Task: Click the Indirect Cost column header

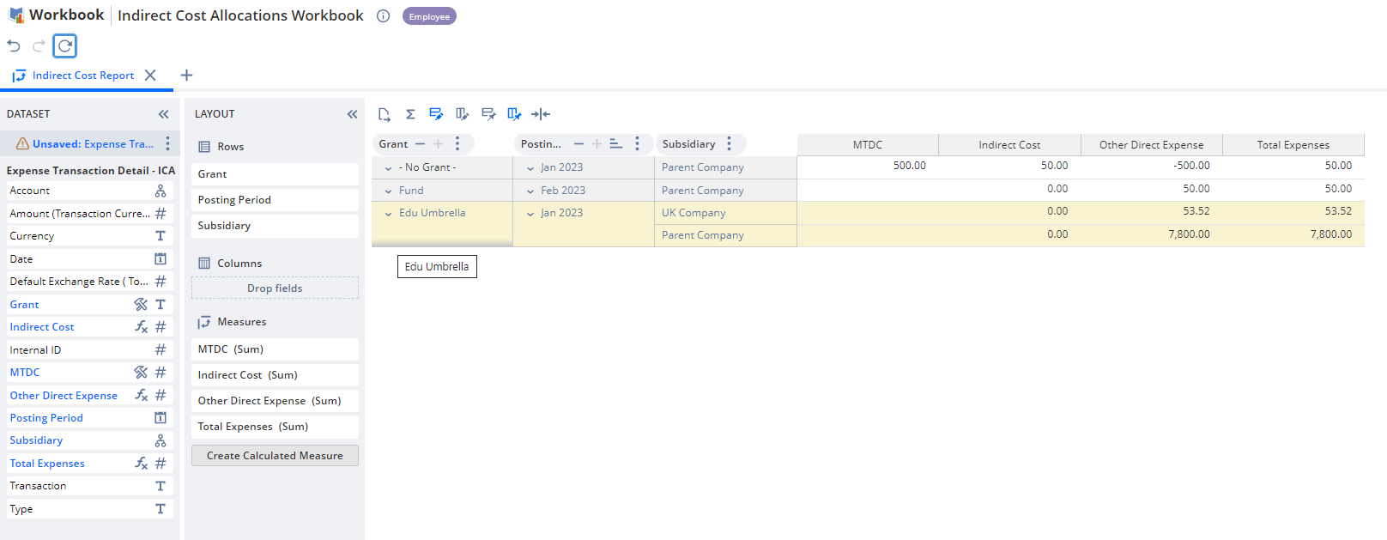Action: click(1009, 145)
